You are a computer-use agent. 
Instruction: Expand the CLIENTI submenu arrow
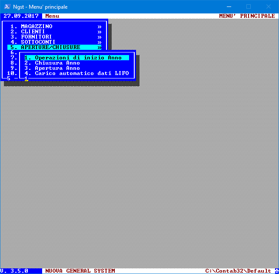pos(100,32)
